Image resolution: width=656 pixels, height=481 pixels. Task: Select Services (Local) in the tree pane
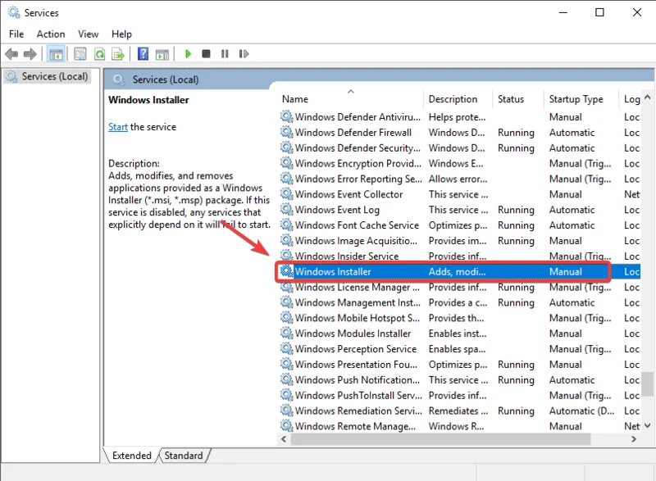point(47,76)
